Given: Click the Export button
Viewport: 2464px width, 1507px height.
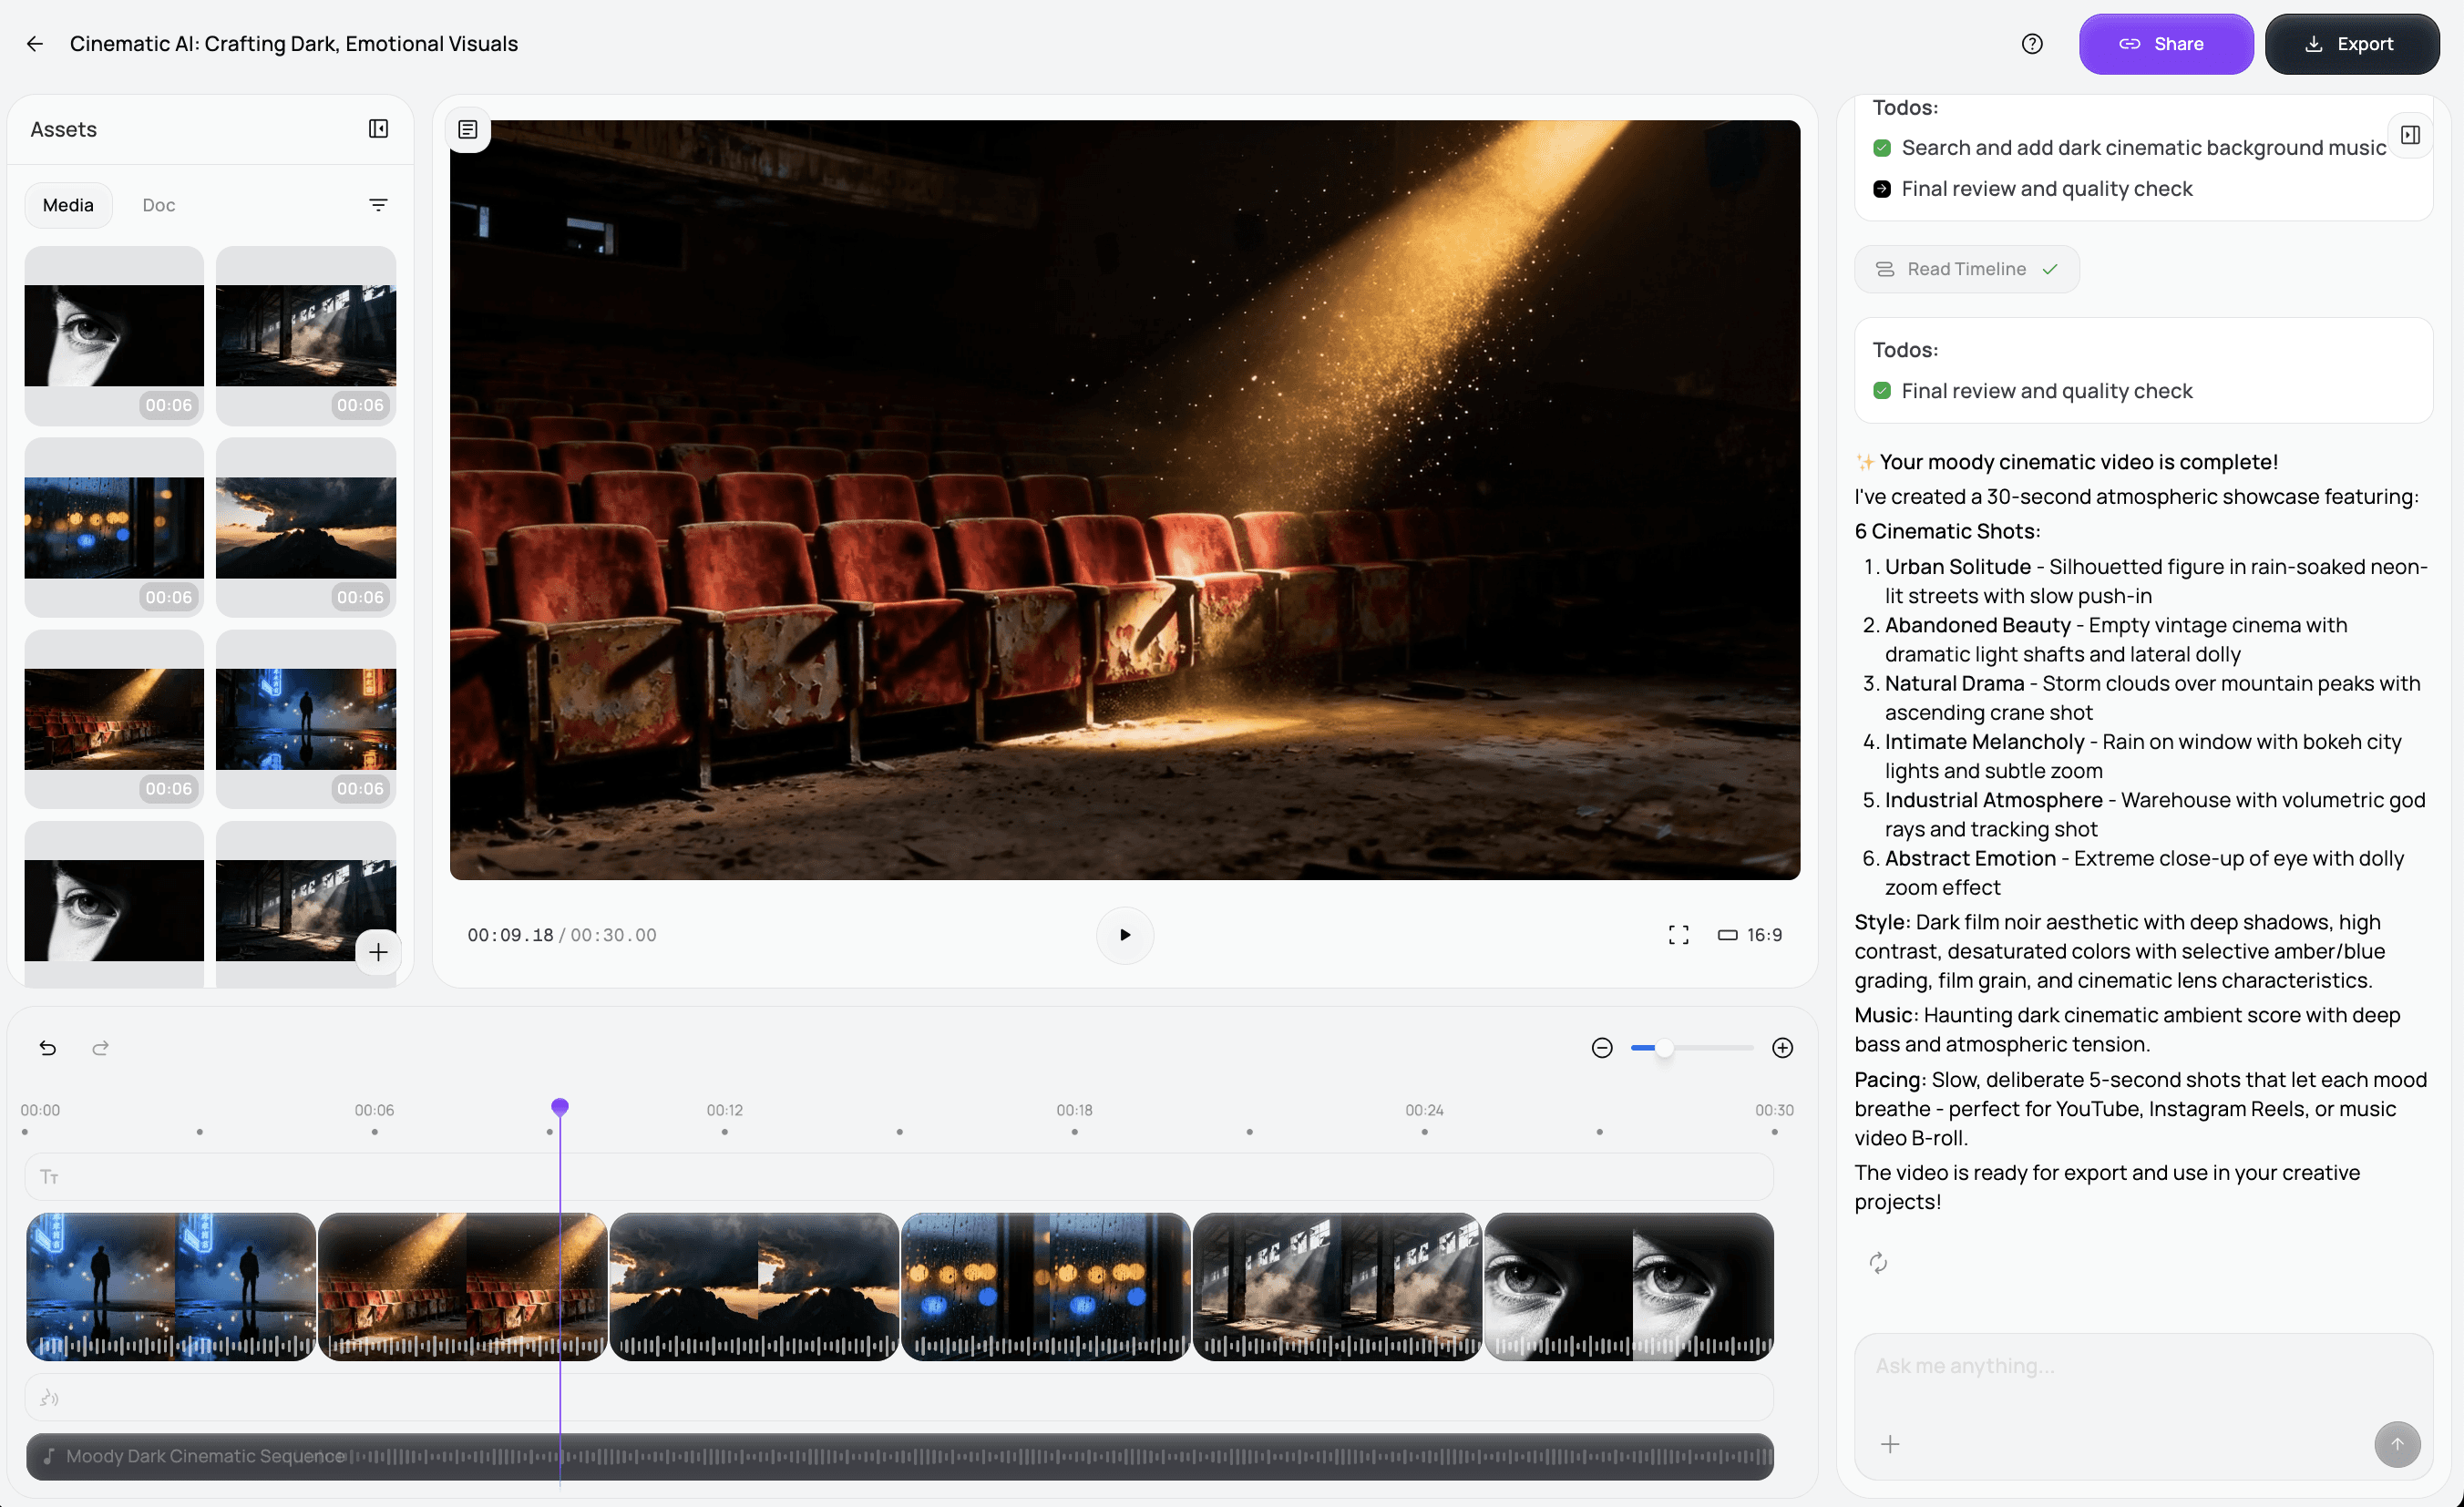Looking at the screenshot, I should [x=2351, y=44].
